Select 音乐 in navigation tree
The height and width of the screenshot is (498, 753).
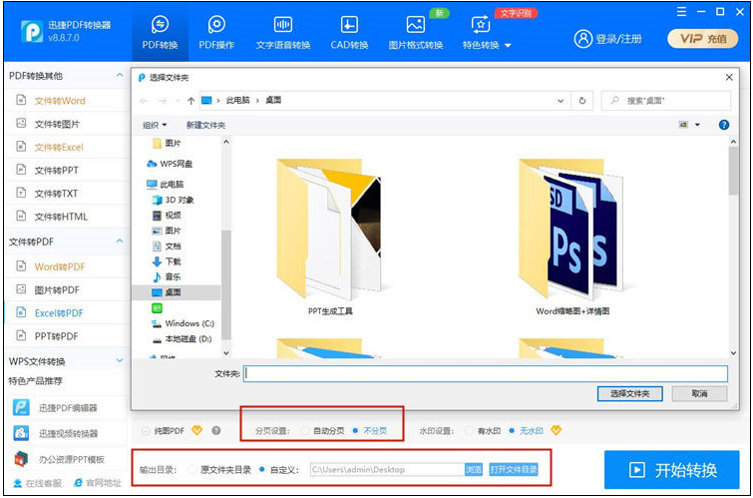(167, 276)
